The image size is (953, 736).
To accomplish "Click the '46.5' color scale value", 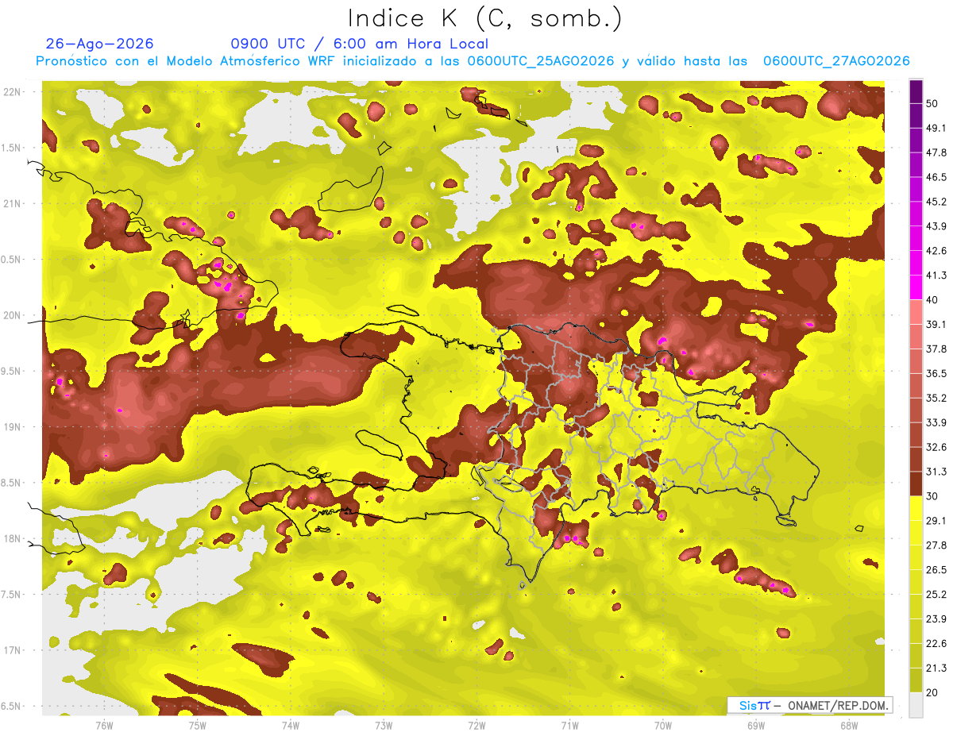I will [x=936, y=177].
